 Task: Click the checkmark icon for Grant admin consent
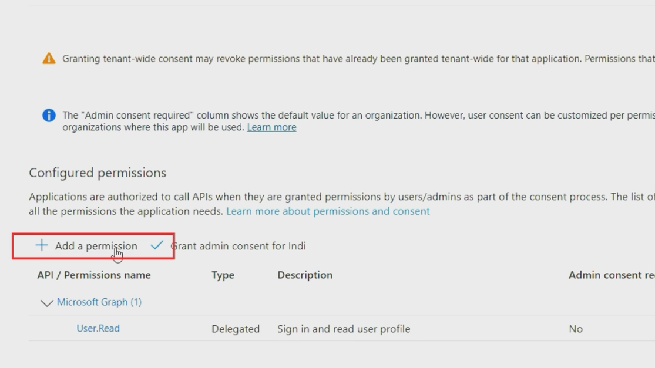click(x=157, y=245)
